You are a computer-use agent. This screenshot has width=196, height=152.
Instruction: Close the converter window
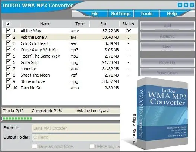click(192, 5)
